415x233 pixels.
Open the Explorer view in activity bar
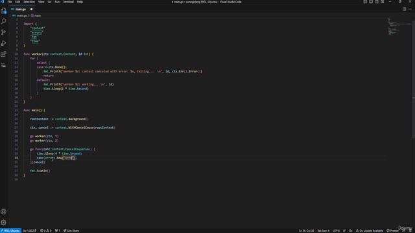(4, 10)
